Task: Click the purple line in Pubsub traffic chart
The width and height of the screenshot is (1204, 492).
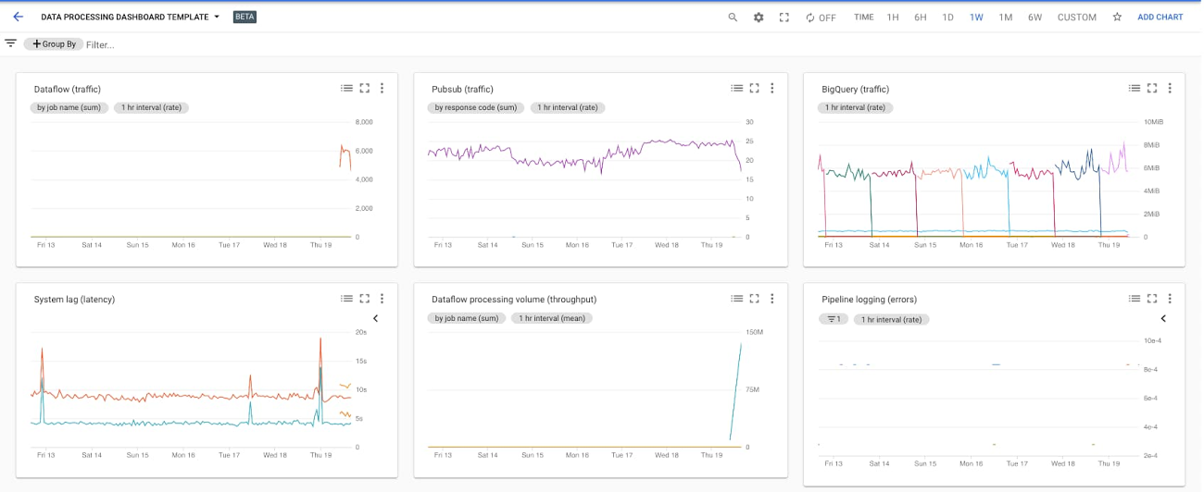Action: pos(583,156)
